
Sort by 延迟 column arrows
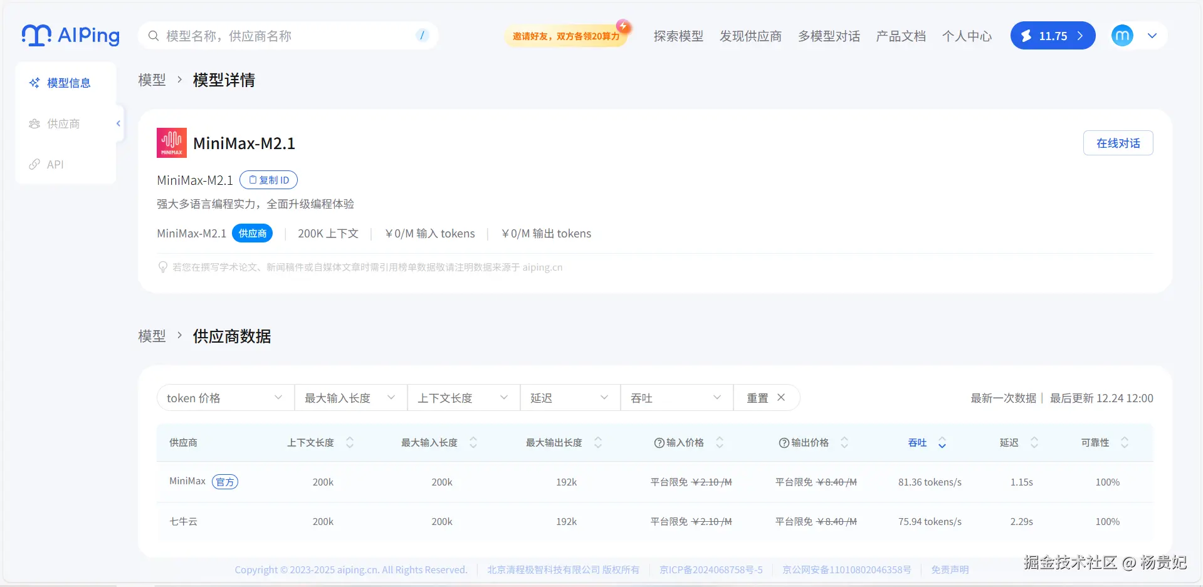tap(1034, 442)
